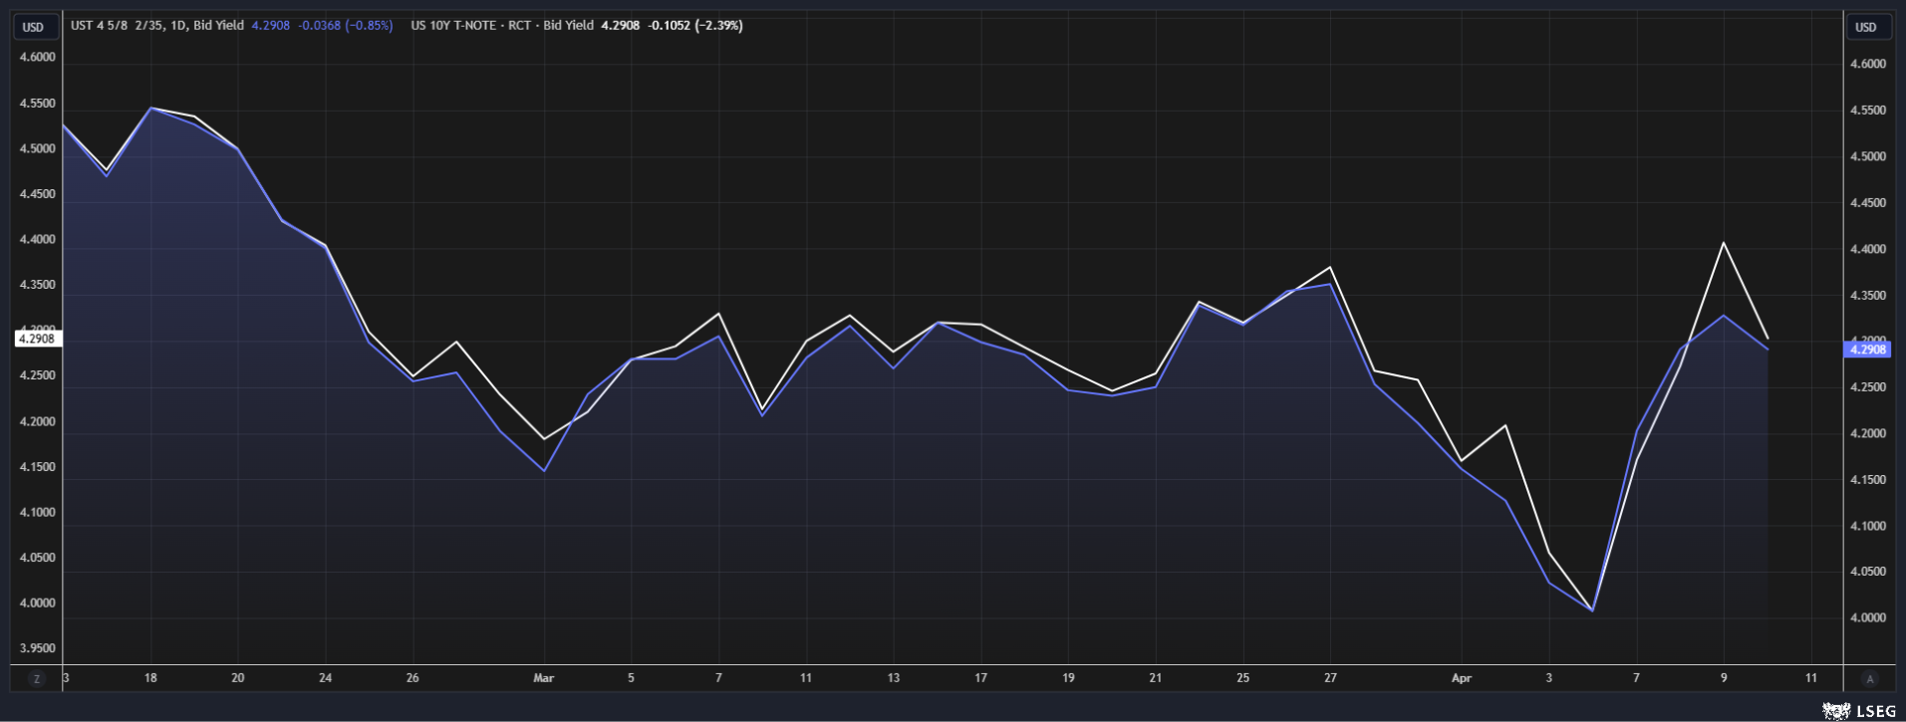The height and width of the screenshot is (722, 1906).
Task: Click the Z timezone icon at bottom-left
Action: tap(37, 678)
